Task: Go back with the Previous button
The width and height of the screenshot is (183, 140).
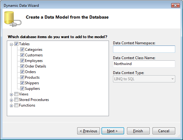Action: [88, 131]
